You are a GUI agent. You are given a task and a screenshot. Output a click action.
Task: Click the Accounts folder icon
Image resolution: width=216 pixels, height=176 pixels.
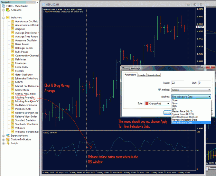8,10
